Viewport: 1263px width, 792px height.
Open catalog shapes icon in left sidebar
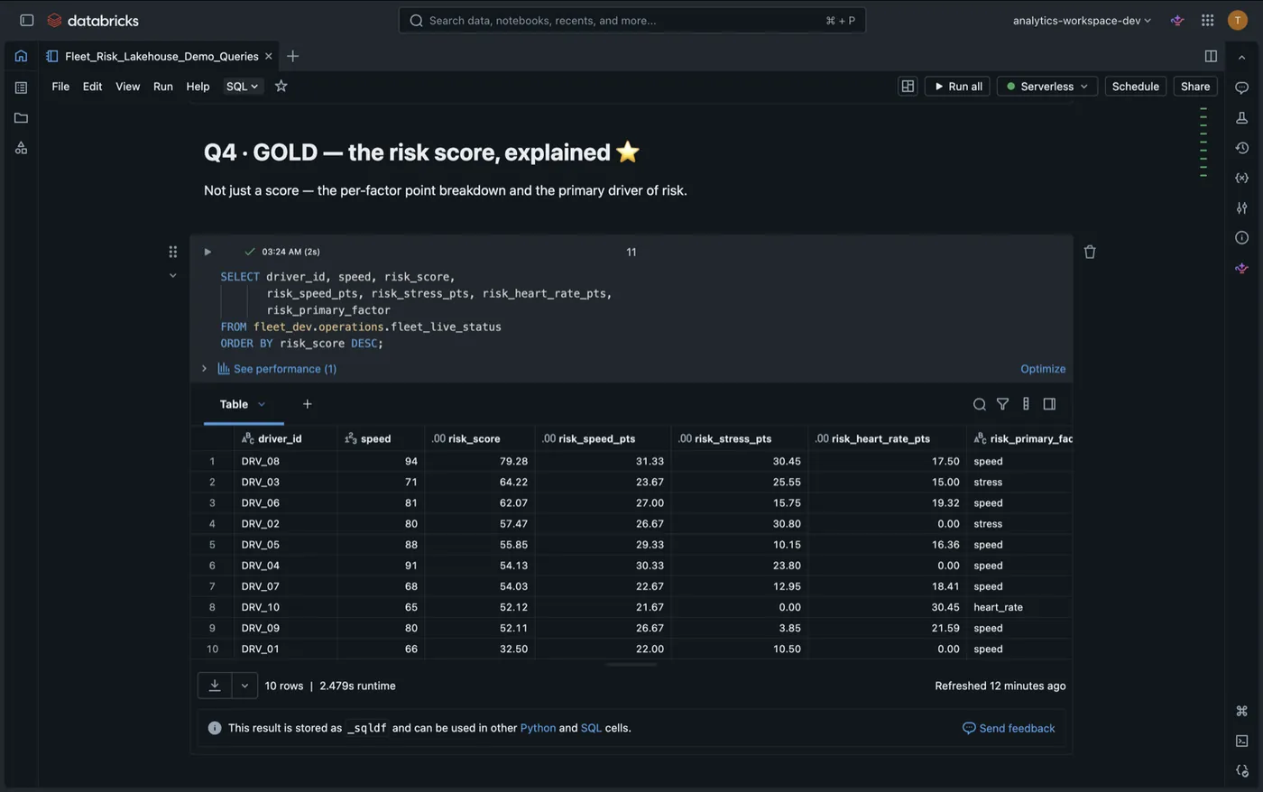(x=21, y=148)
